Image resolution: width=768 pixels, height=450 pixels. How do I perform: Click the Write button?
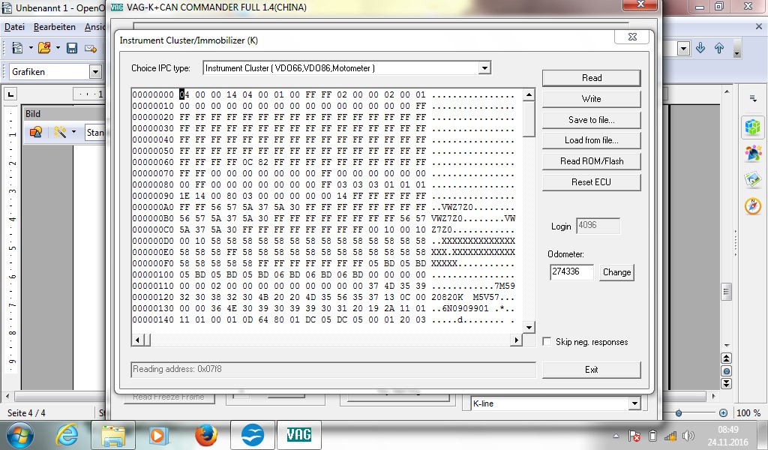pos(591,99)
